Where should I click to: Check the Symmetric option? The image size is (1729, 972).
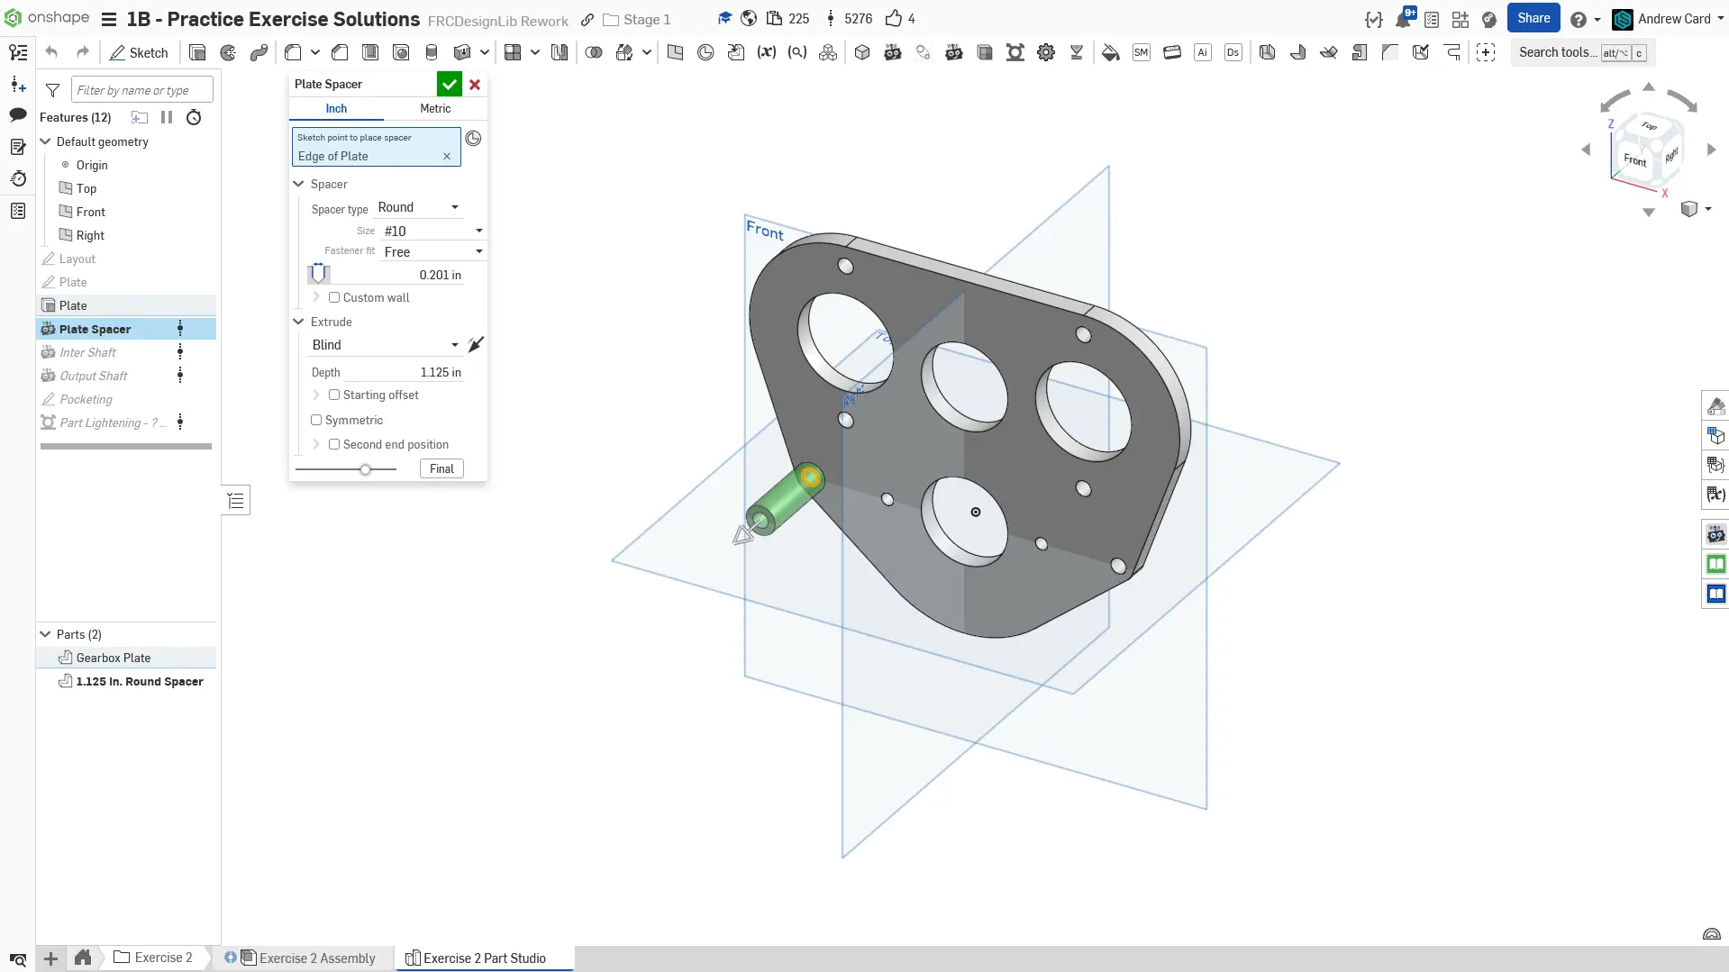(316, 420)
